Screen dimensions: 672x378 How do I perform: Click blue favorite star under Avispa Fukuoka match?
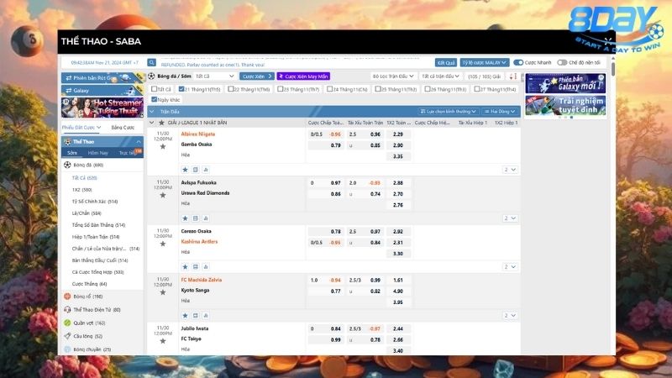pos(185,218)
